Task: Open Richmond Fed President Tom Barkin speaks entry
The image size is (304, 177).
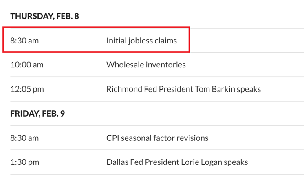Action: [x=183, y=89]
